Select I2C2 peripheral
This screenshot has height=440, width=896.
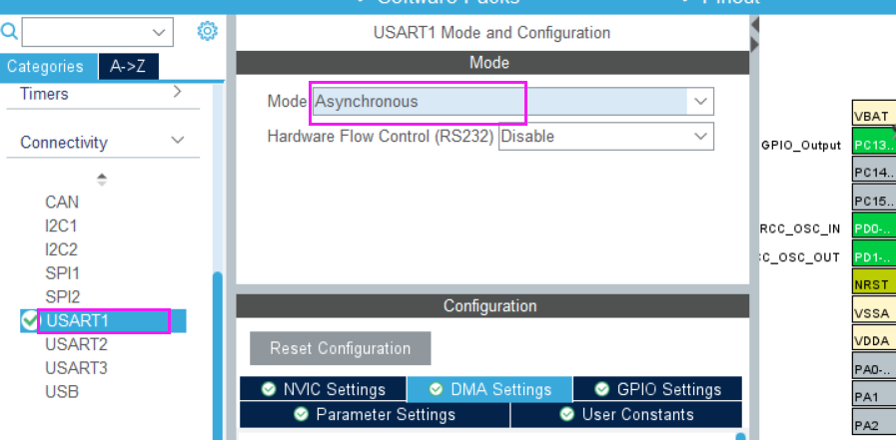(x=61, y=249)
